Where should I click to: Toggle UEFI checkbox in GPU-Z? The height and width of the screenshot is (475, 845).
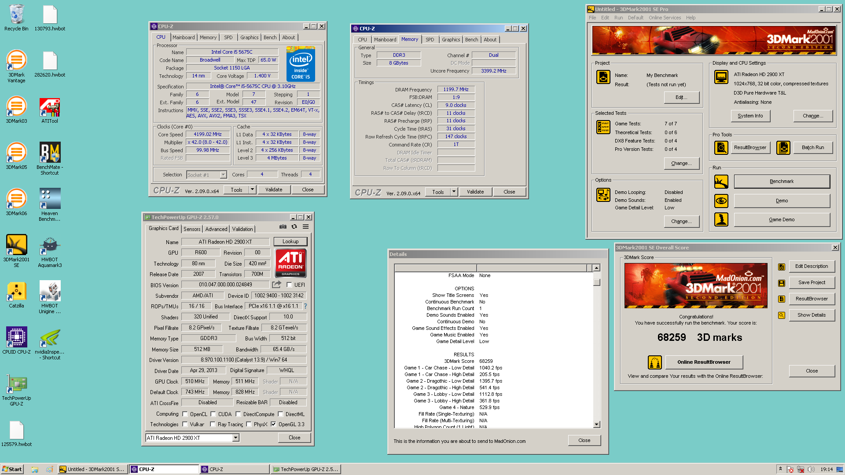(289, 285)
